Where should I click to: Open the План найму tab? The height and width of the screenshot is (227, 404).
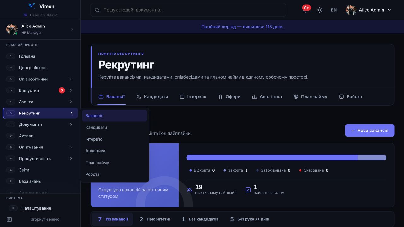pyautogui.click(x=310, y=97)
